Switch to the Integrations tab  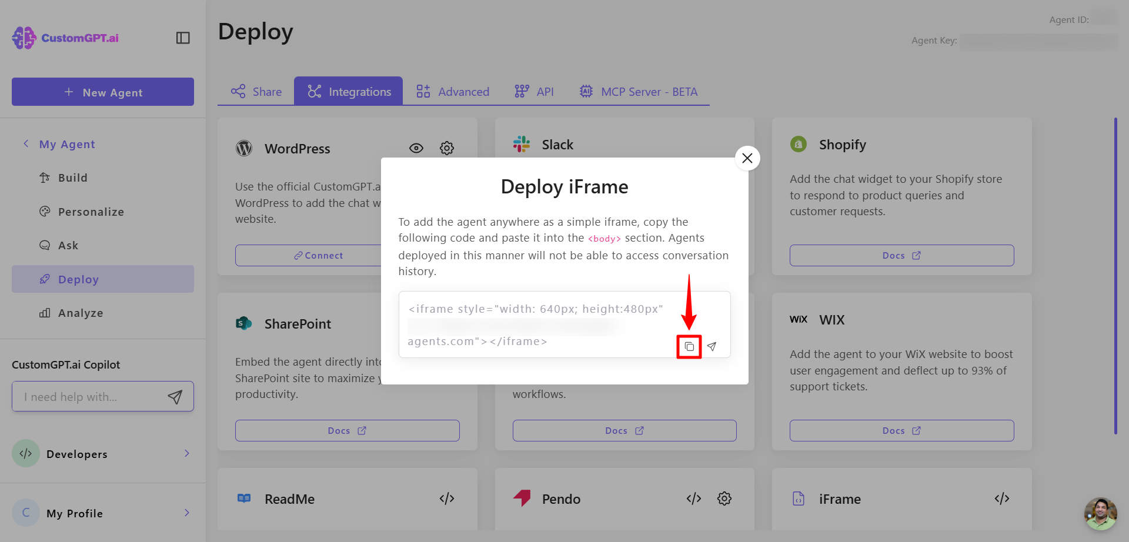(x=349, y=92)
